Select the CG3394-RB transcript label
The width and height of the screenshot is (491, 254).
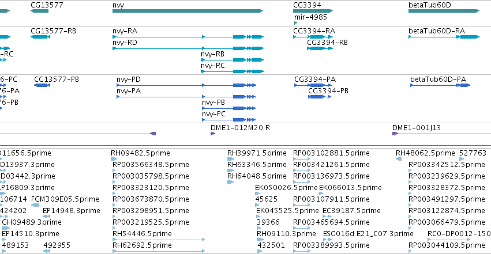click(327, 43)
